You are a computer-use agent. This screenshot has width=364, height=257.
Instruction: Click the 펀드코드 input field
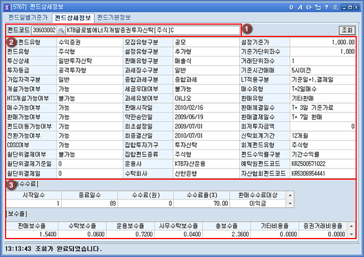[44, 29]
